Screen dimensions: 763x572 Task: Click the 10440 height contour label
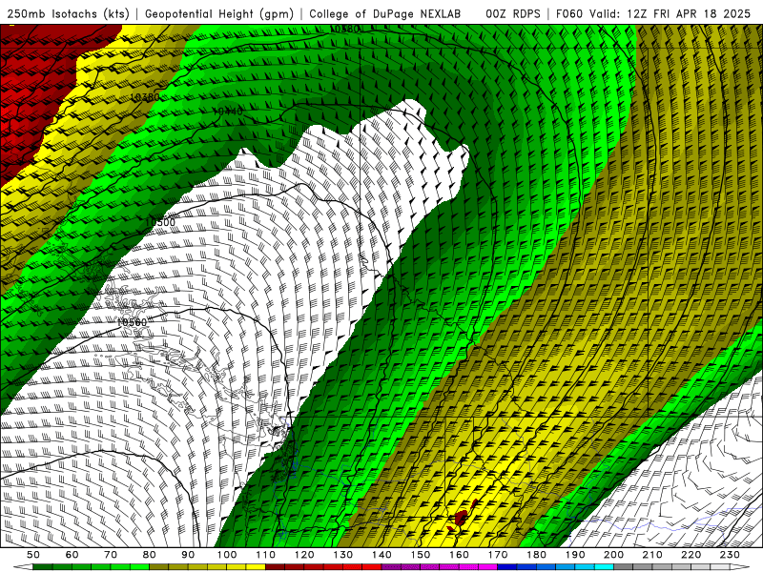coord(227,112)
